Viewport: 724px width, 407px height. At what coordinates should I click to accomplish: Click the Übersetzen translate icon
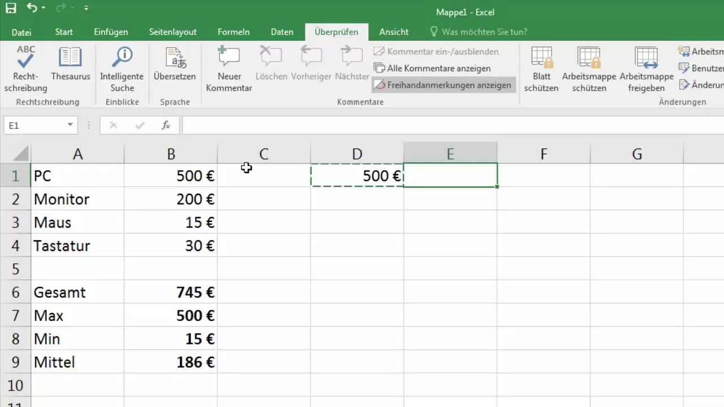[x=175, y=64]
